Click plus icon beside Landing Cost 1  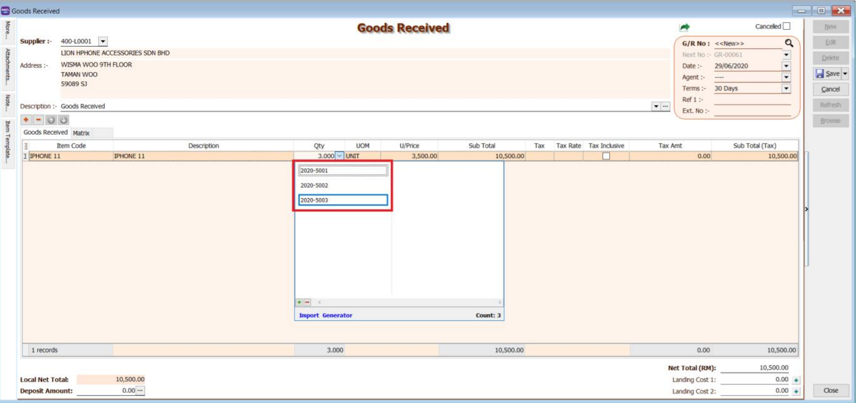[x=796, y=380]
